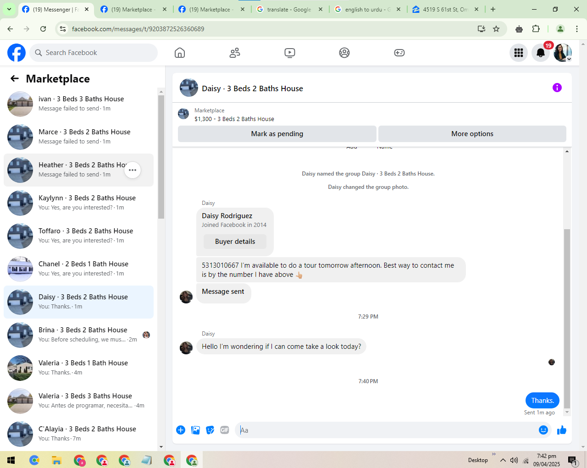Click the Daisy chat header listing thumbnail
This screenshot has width=587, height=468.
[189, 88]
